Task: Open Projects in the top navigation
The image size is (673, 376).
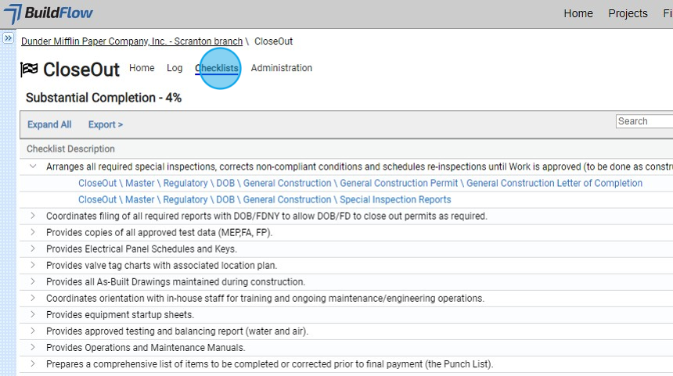Action: [x=628, y=13]
